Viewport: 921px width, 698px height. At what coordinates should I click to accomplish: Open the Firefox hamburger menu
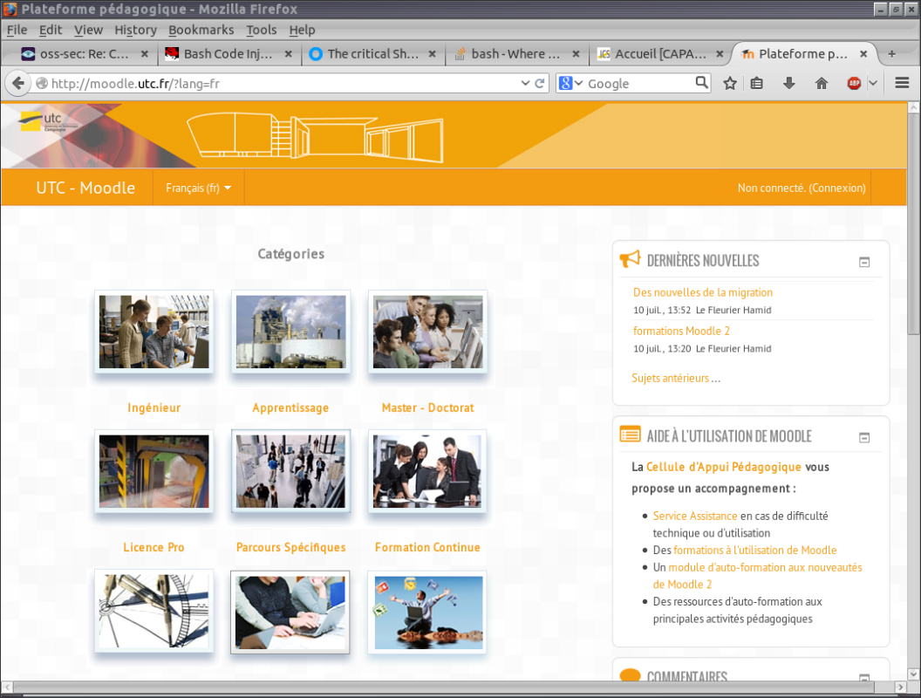[901, 83]
